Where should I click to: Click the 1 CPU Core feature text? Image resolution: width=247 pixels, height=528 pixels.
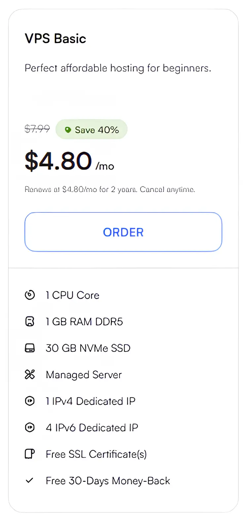[x=72, y=295]
